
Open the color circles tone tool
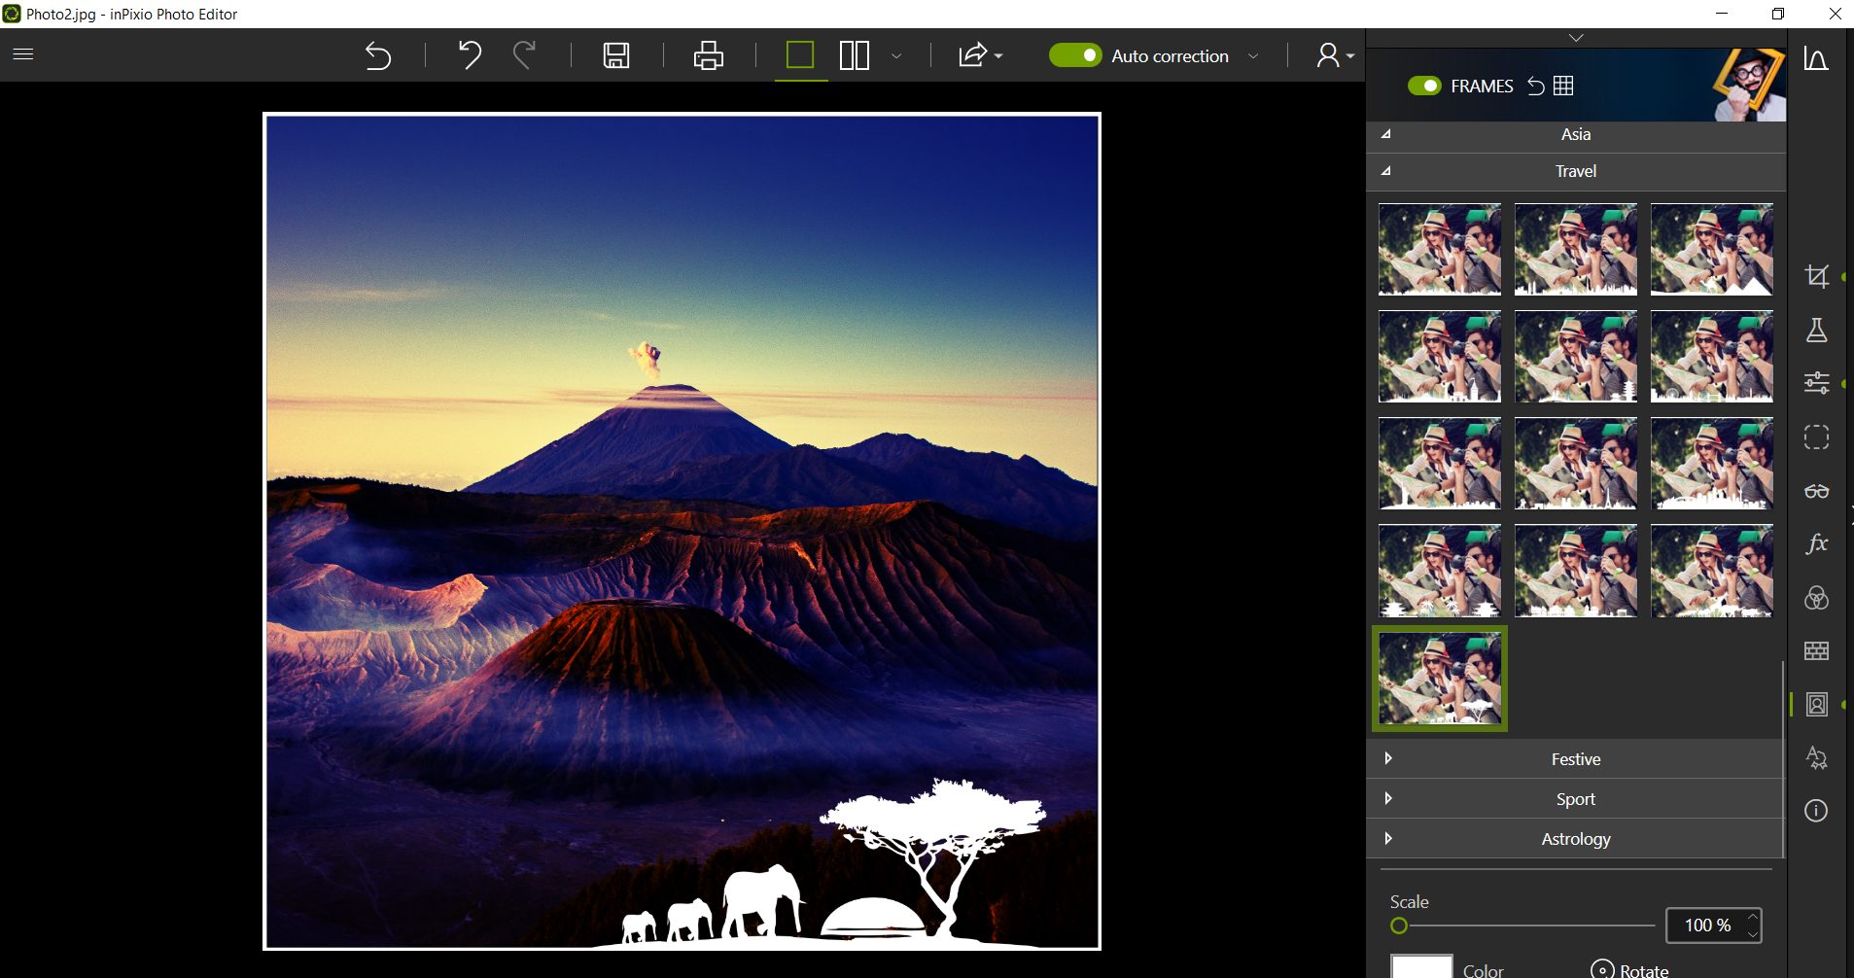[1816, 598]
